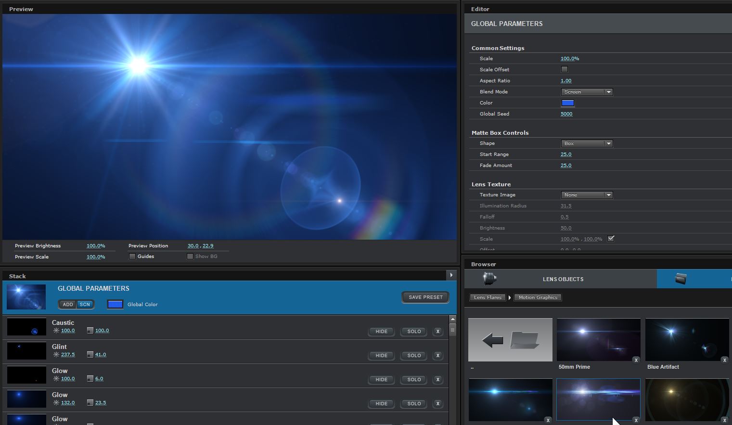Switch global blend to SCN
The height and width of the screenshot is (425, 732).
pyautogui.click(x=85, y=304)
